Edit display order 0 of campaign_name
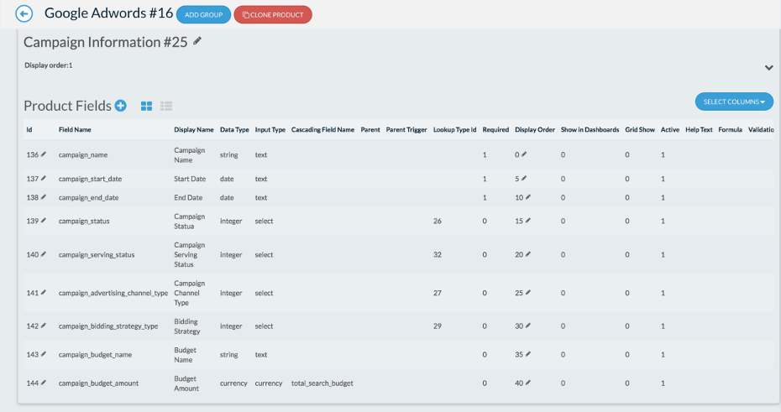 pyautogui.click(x=524, y=154)
